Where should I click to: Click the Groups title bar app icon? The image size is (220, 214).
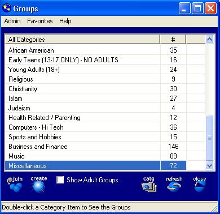pos(7,8)
